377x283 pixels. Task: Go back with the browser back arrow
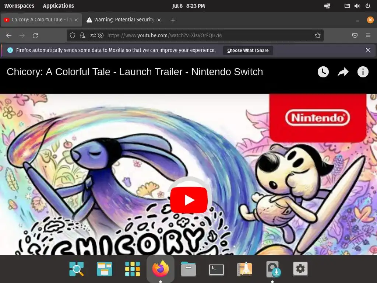tap(9, 36)
